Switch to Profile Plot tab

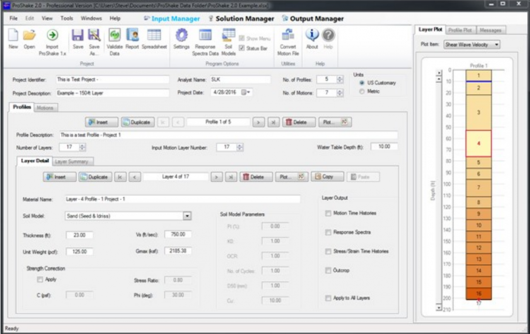coord(461,30)
